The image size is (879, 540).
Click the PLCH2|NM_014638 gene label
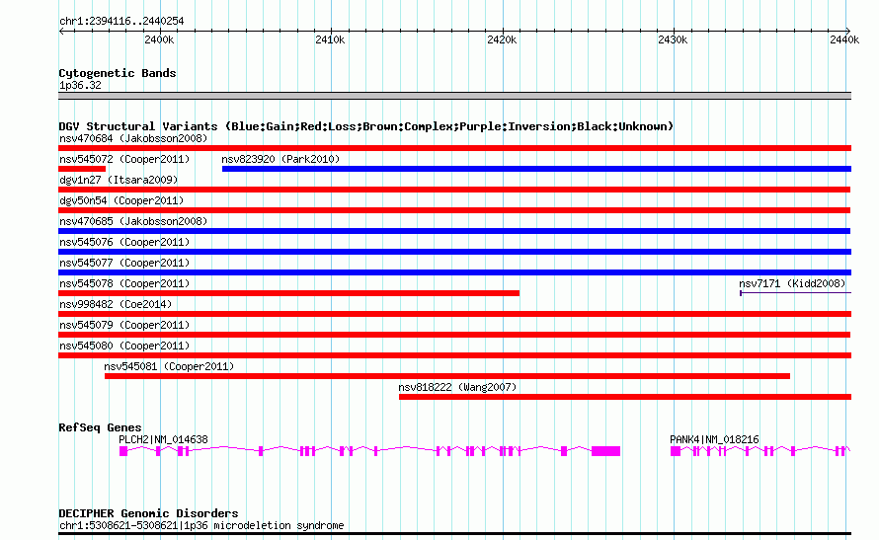[163, 439]
